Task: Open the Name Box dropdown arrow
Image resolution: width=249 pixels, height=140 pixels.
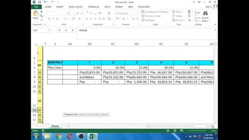Action: pyautogui.click(x=49, y=30)
